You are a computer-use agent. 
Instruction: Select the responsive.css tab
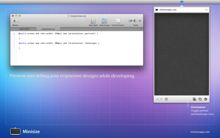pos(48,29)
